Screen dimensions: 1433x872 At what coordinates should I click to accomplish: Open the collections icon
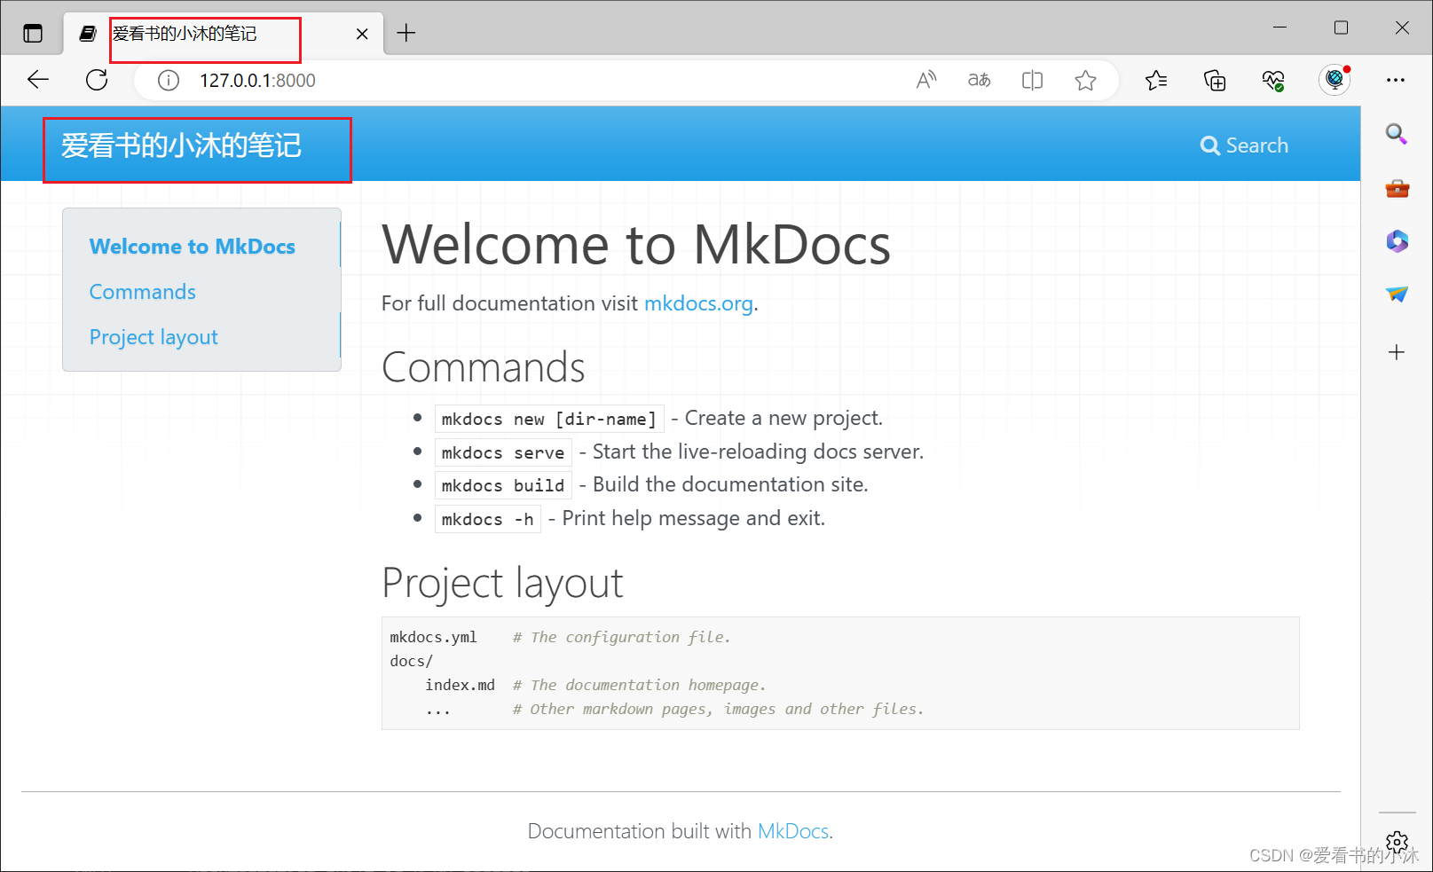pos(1215,81)
